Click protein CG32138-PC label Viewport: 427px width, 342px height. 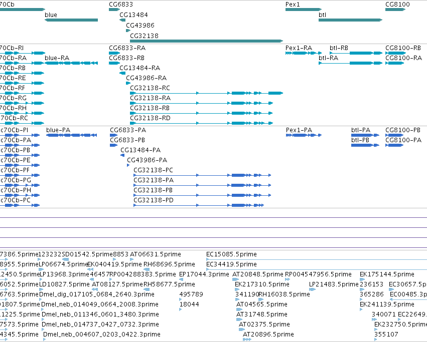[154, 170]
